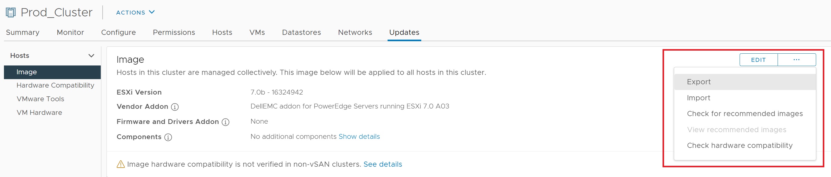Click Vendor Addon info icon
The width and height of the screenshot is (831, 177).
click(x=175, y=107)
